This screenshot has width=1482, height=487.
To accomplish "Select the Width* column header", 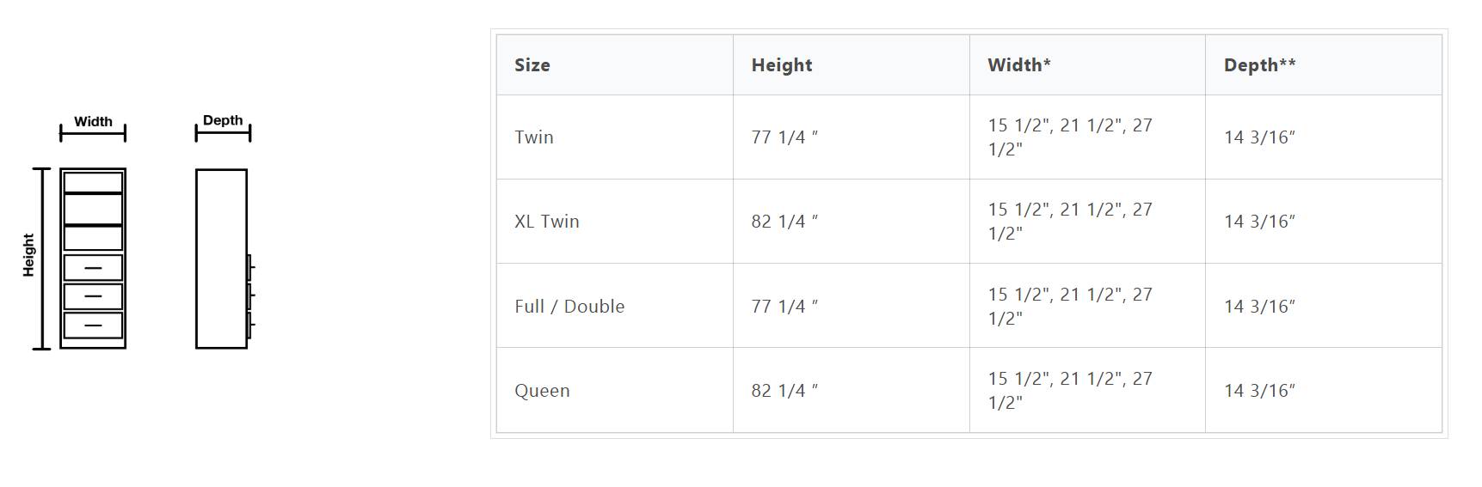I will [1018, 65].
